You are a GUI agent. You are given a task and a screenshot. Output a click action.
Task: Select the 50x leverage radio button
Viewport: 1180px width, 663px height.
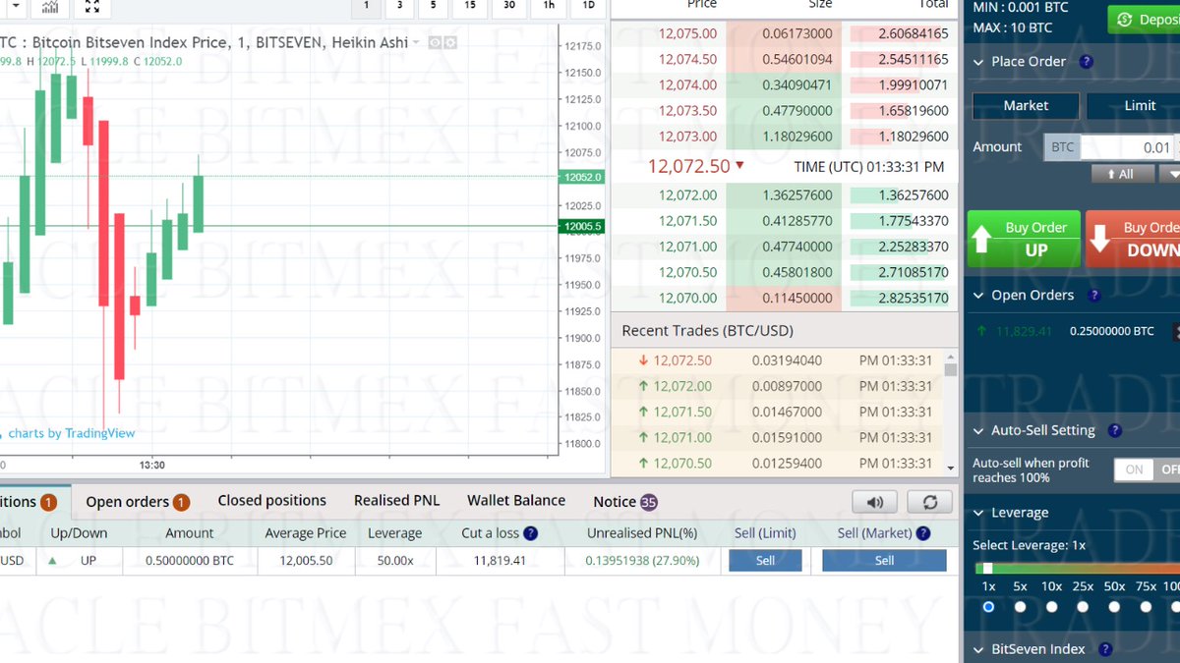click(1114, 607)
